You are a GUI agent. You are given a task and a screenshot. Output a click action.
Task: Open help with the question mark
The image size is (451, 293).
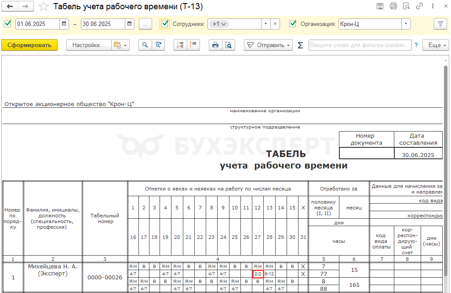(x=416, y=45)
